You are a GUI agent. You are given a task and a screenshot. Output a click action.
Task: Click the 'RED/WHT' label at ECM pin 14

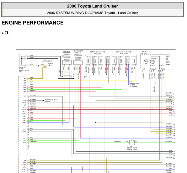tap(33, 106)
